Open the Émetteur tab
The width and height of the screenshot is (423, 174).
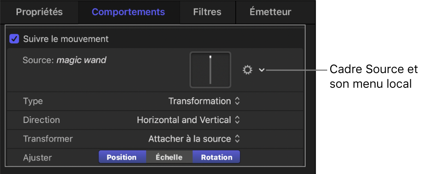(x=270, y=12)
